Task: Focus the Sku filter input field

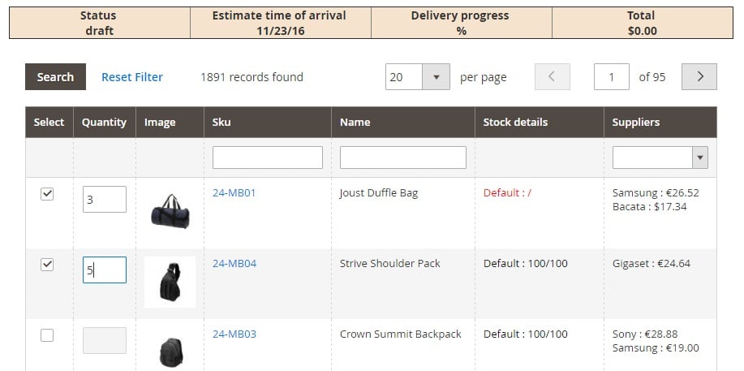Action: pyautogui.click(x=268, y=157)
